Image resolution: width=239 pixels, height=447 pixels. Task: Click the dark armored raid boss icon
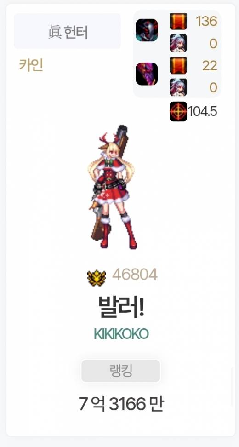click(x=147, y=30)
